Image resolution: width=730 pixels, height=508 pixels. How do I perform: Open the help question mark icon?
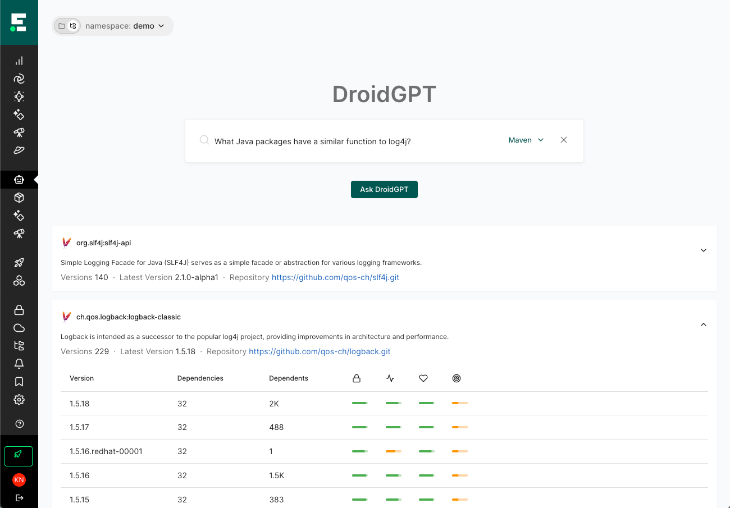19,424
